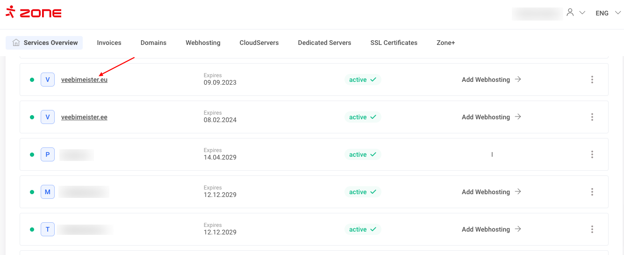Open three-dot menu for veebimeister.eu row
The height and width of the screenshot is (255, 624).
(x=592, y=80)
